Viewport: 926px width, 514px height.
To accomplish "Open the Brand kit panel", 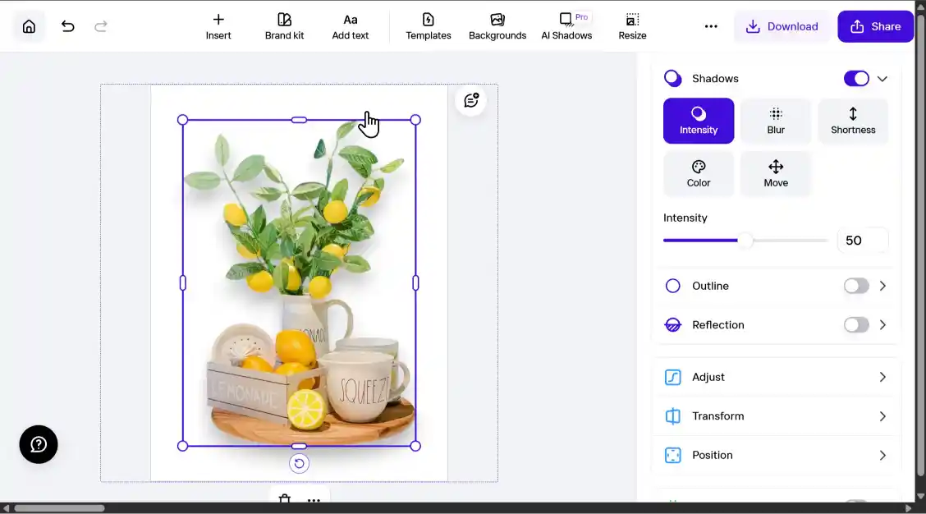I will 284,25.
